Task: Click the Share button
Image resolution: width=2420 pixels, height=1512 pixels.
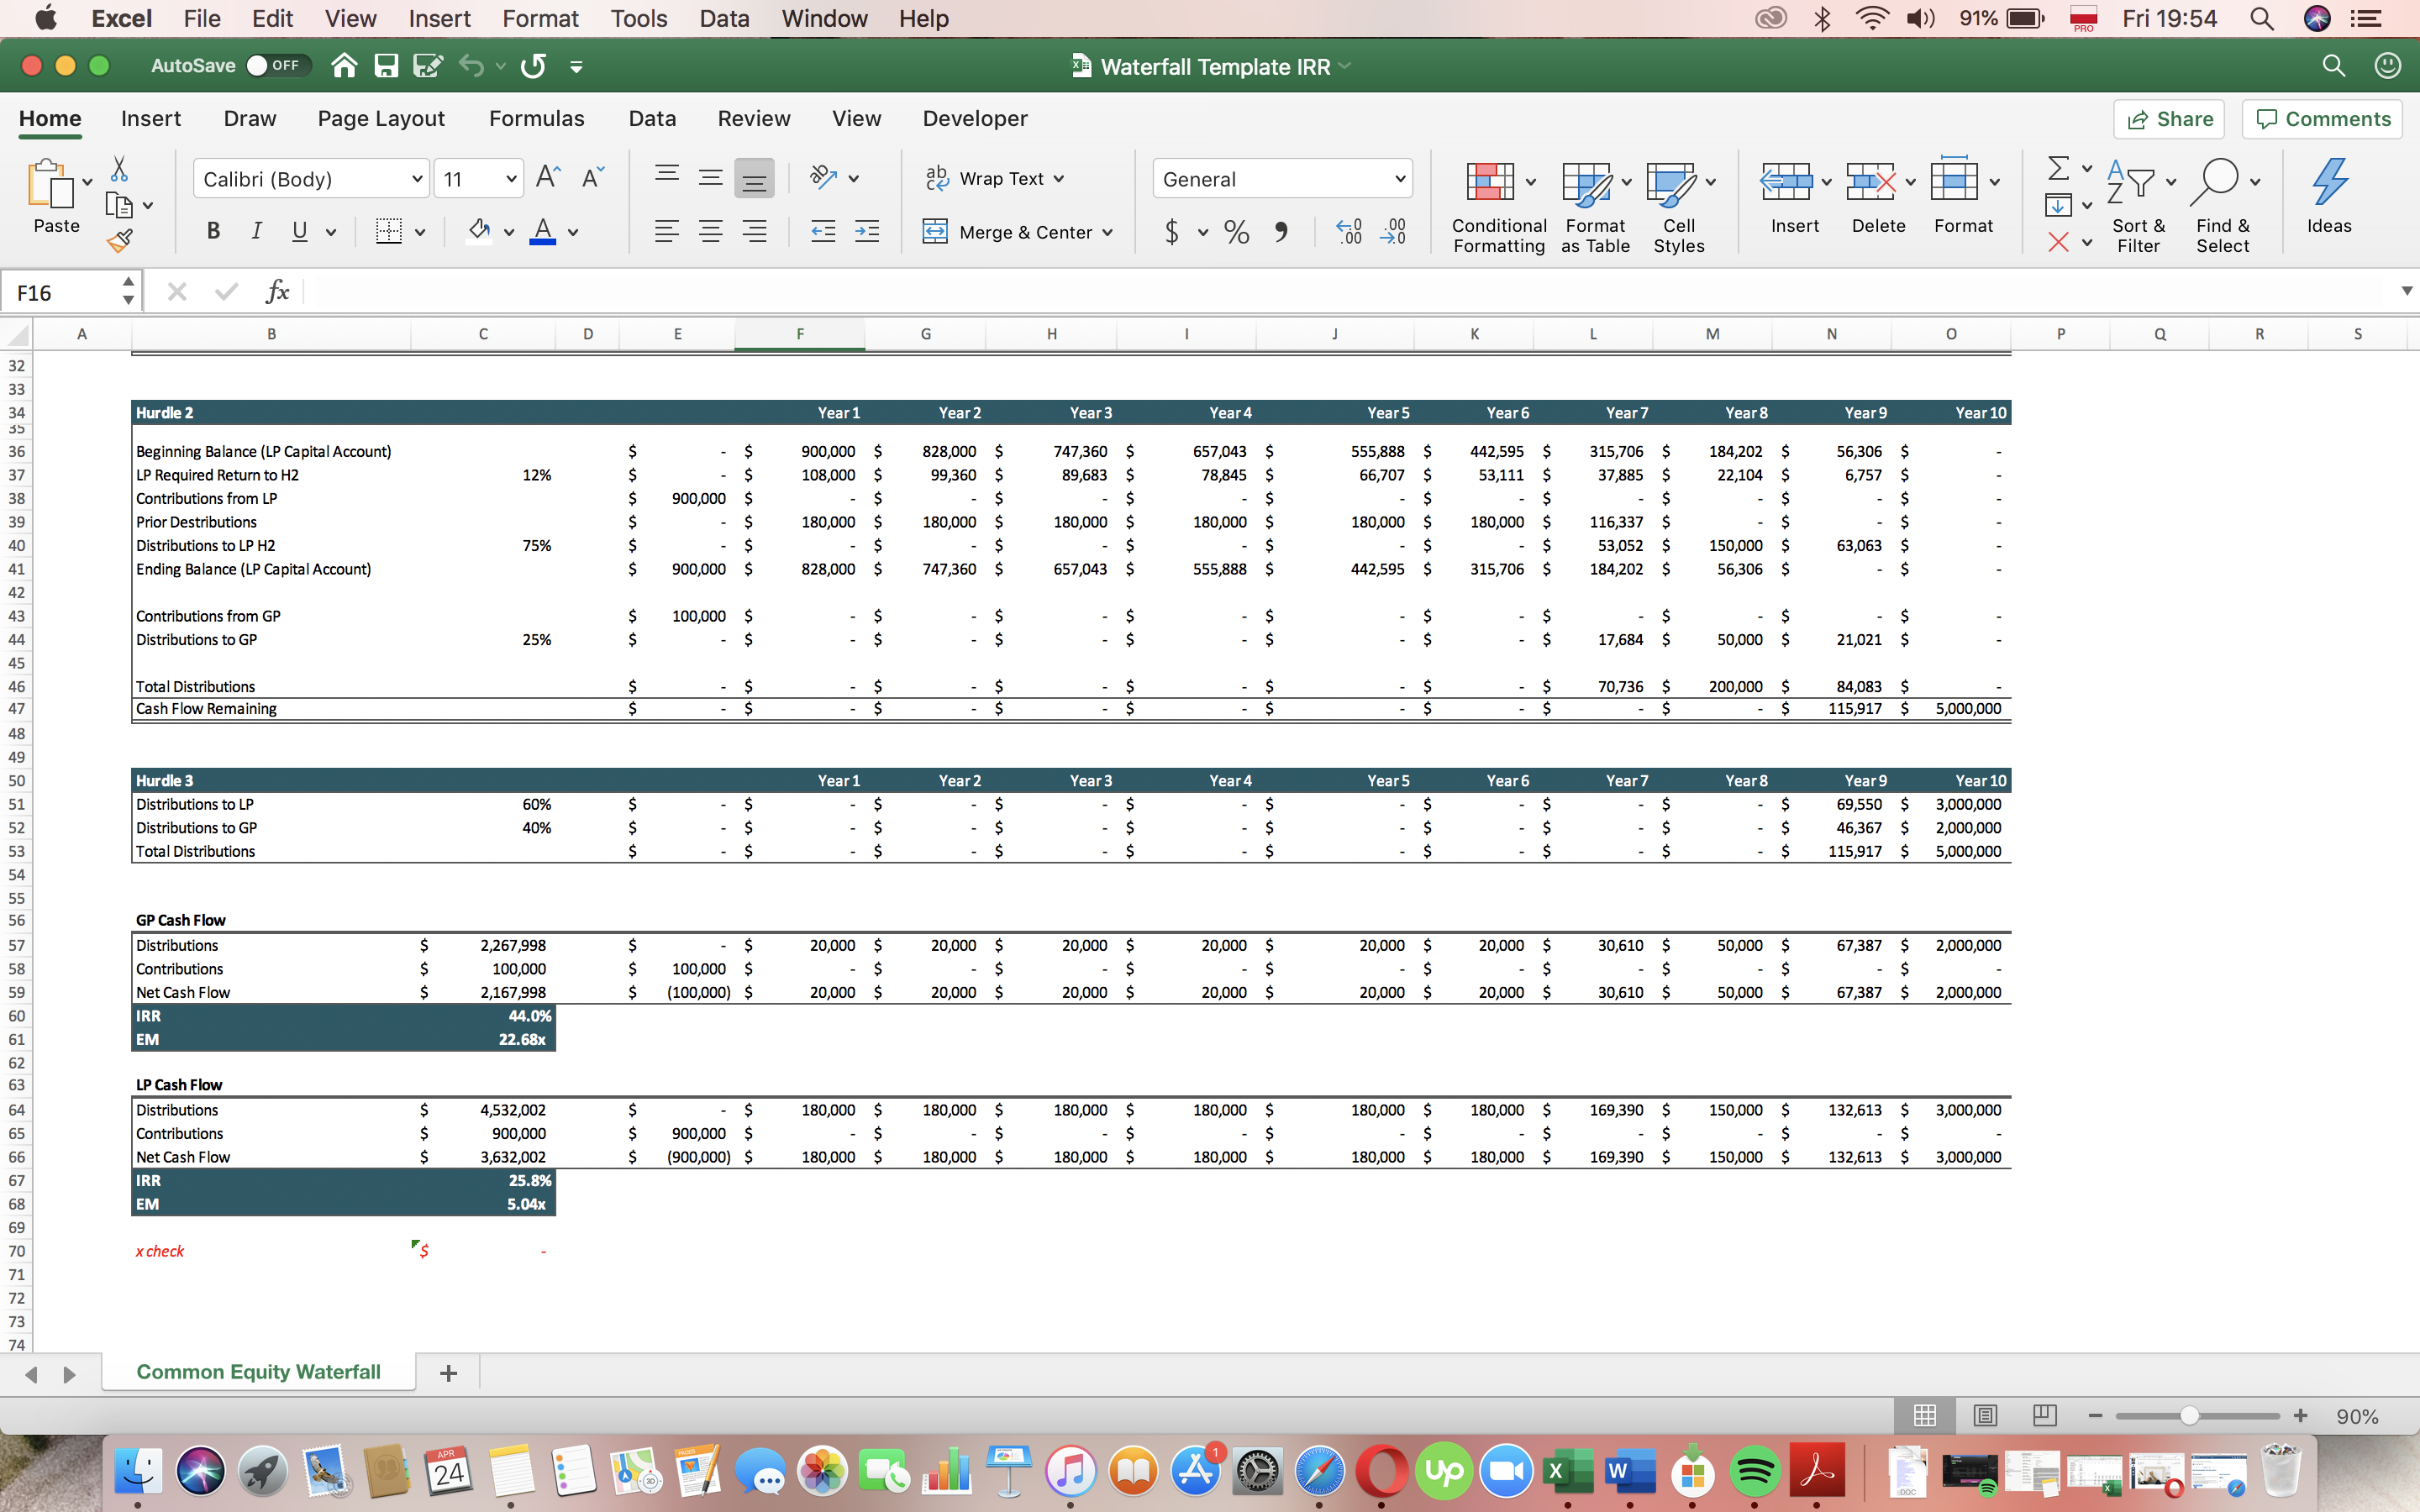Action: (x=2169, y=119)
